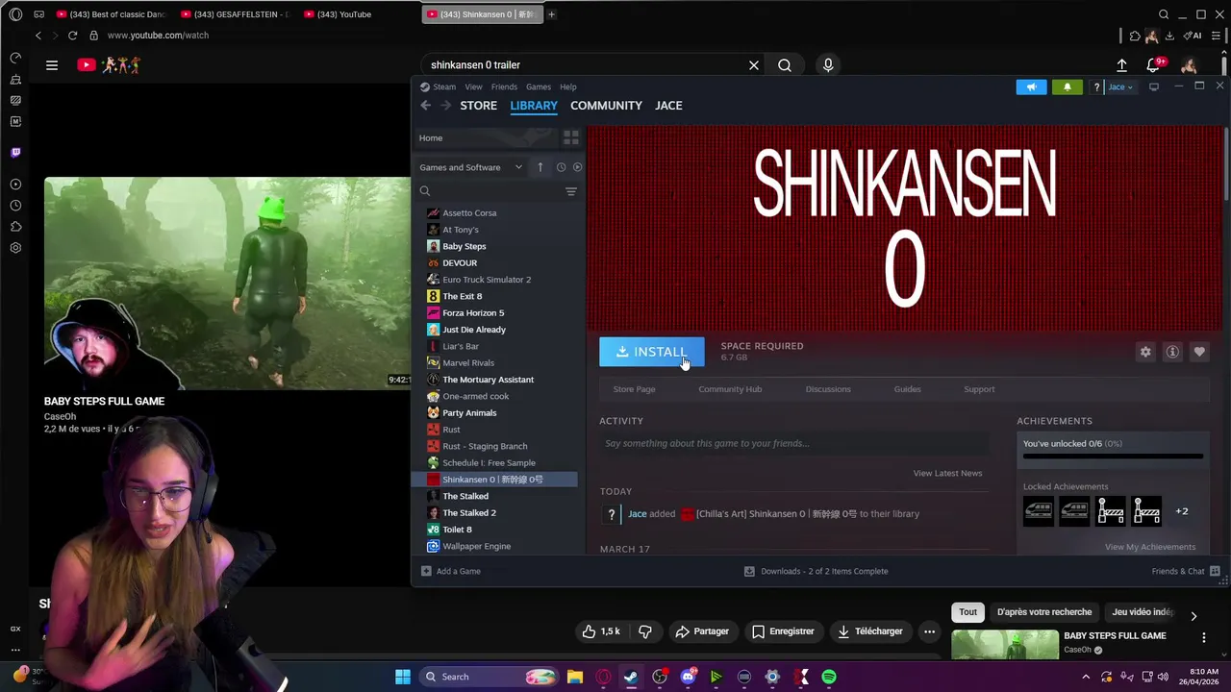This screenshot has width=1231, height=692.
Task: Click Add a Game in Steam
Action: (450, 571)
